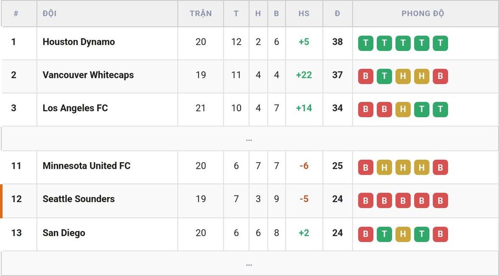Click Houston Dynamo's last green T form badge
The width and height of the screenshot is (499, 276).
(440, 43)
